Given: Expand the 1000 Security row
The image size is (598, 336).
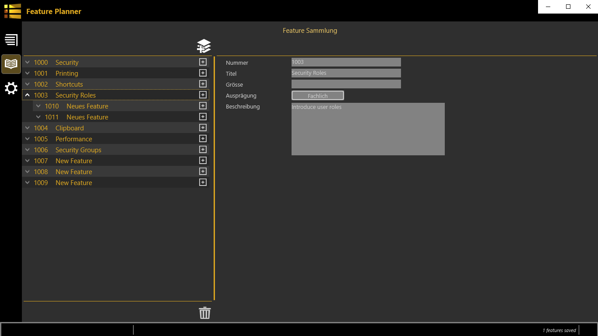Looking at the screenshot, I should [28, 63].
